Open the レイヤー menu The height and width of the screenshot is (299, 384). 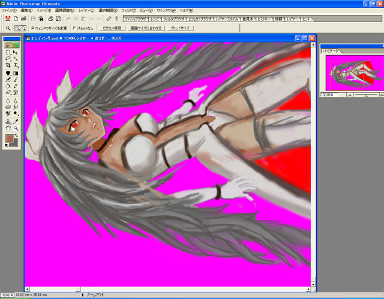tap(86, 11)
